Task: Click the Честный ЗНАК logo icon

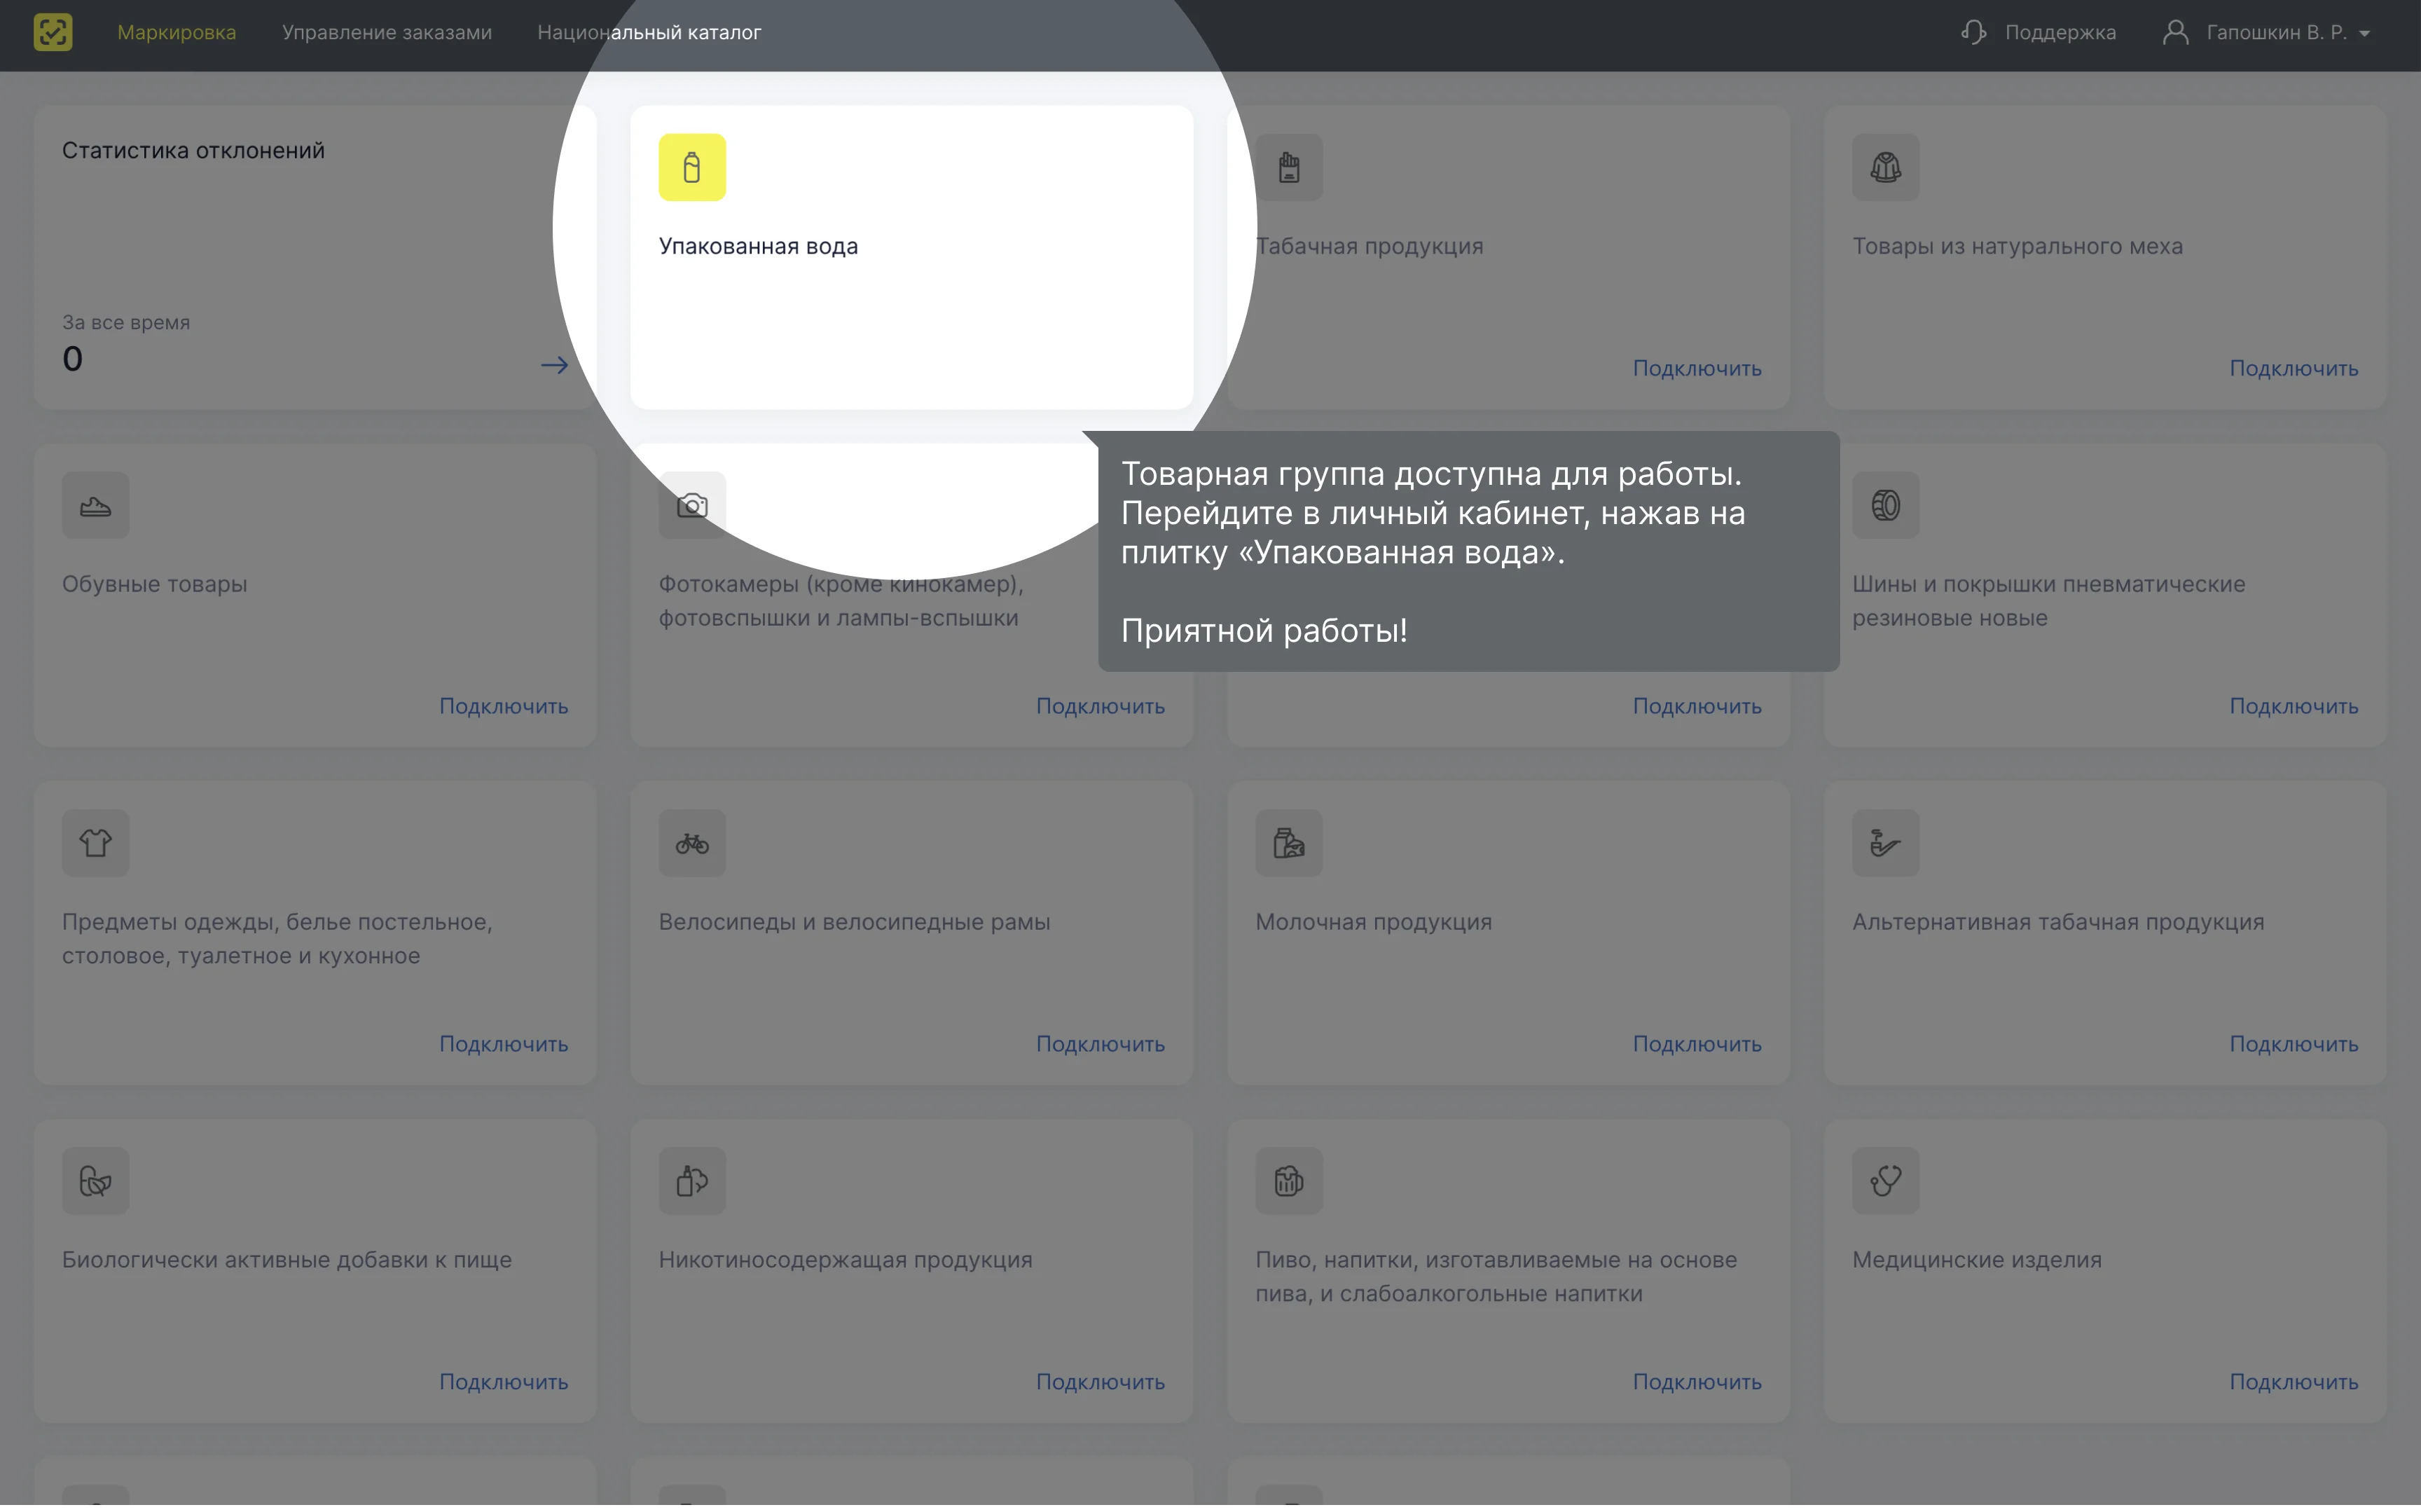Action: (53, 32)
